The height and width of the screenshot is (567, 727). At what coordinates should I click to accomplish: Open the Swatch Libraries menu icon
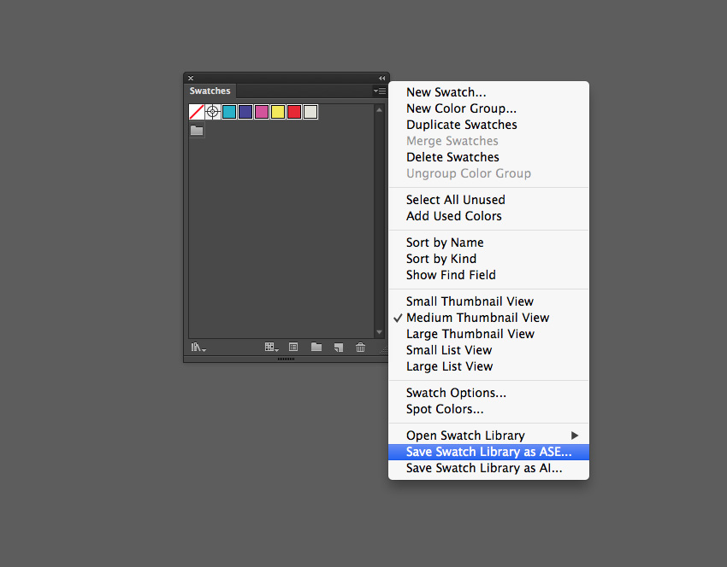tap(198, 348)
